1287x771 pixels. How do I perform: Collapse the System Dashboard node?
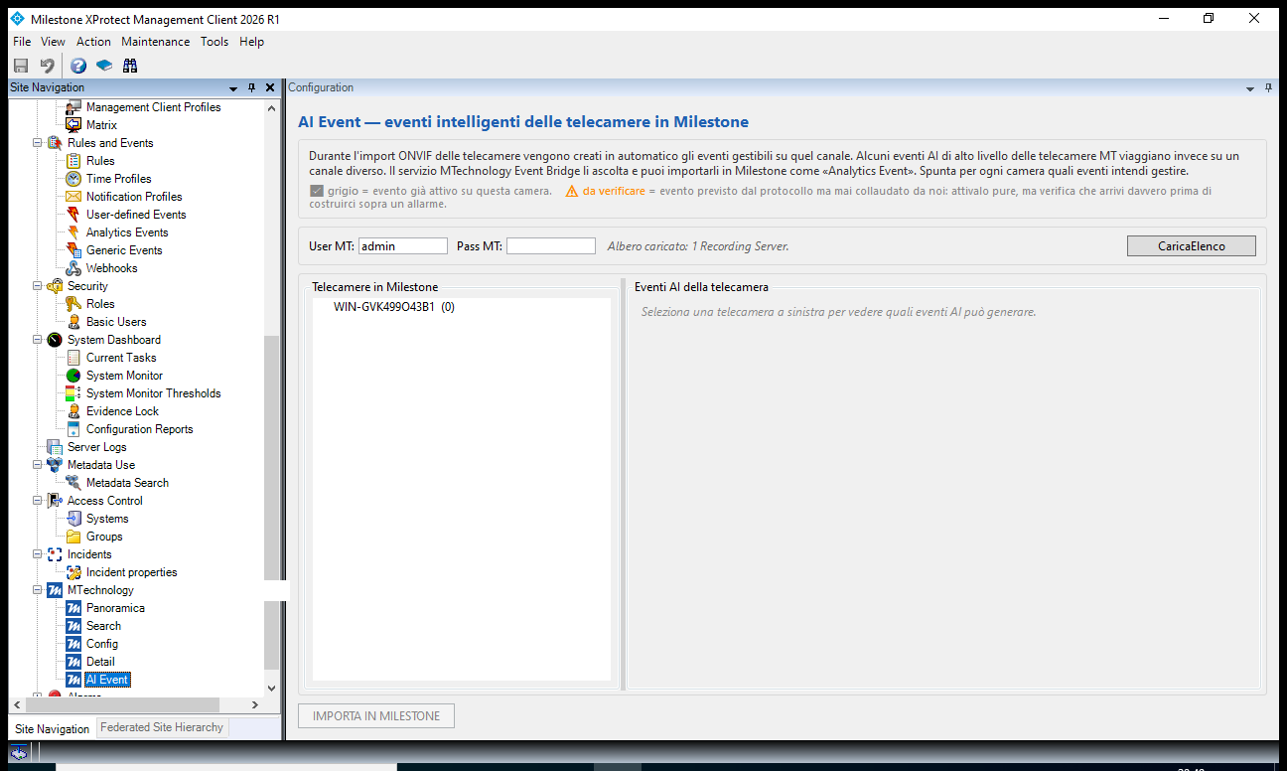pyautogui.click(x=38, y=340)
